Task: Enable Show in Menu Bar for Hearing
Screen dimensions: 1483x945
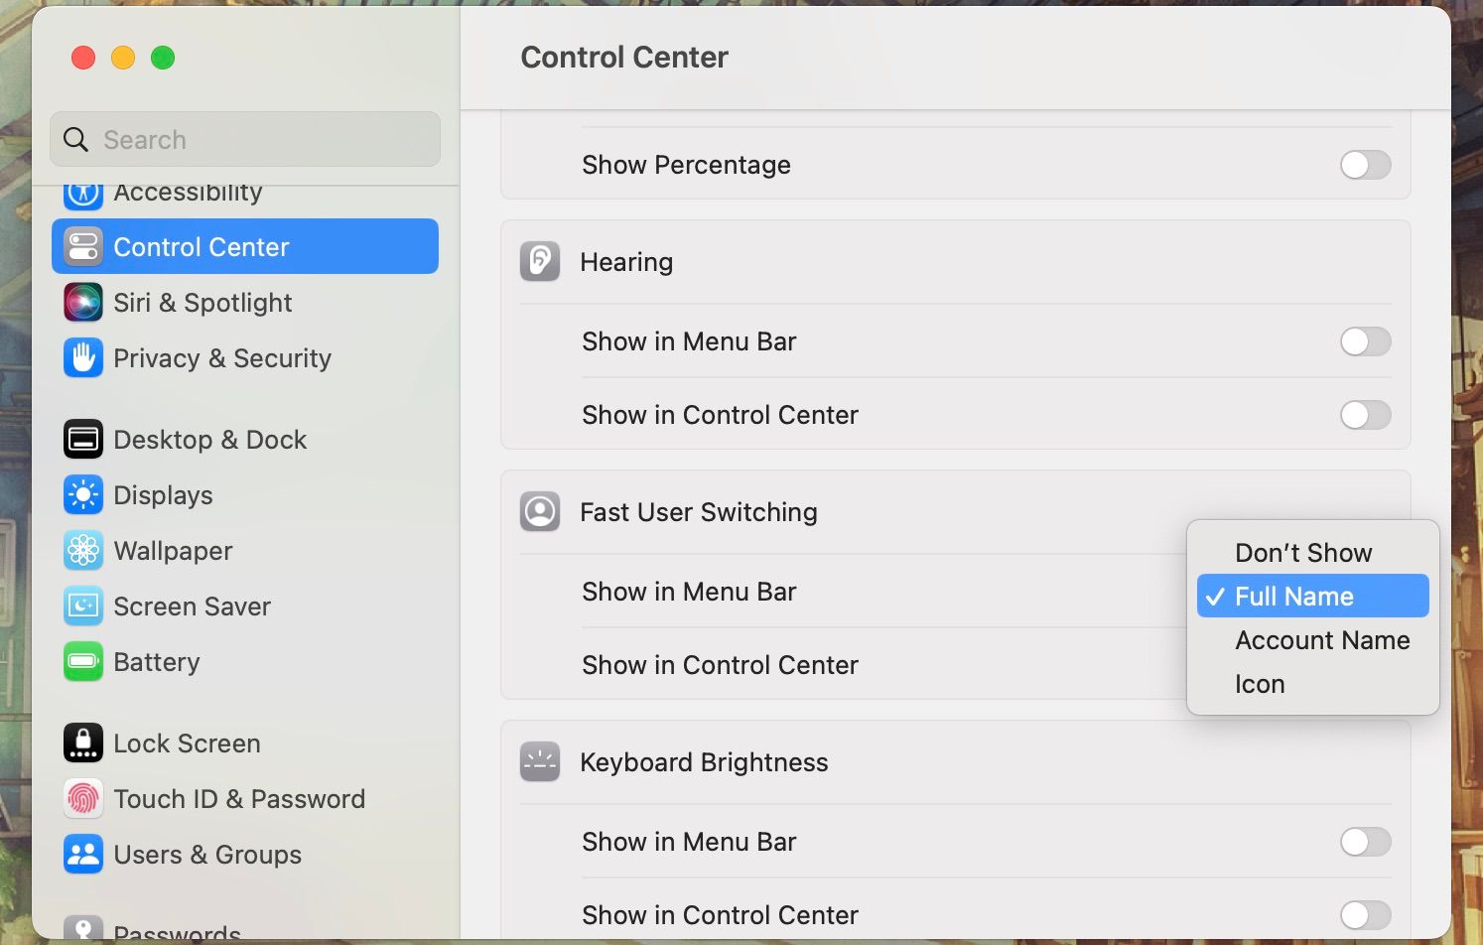Action: pyautogui.click(x=1365, y=341)
